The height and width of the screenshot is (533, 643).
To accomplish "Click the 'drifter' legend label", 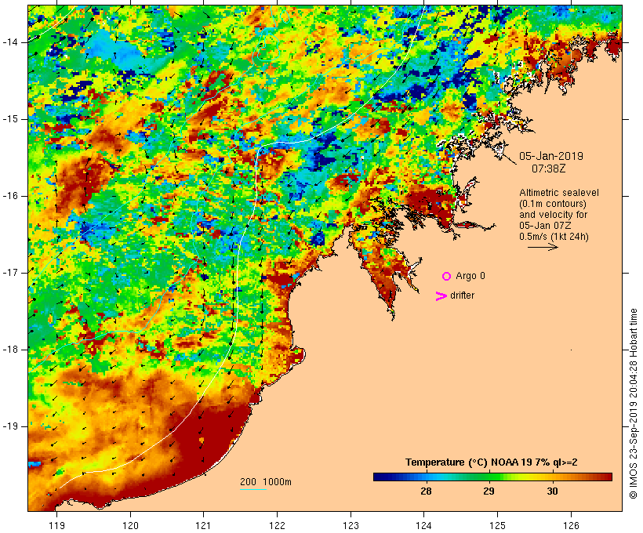I will tap(462, 296).
